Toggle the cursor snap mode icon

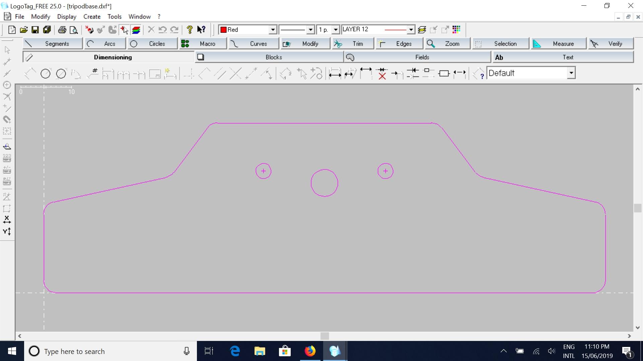pos(124,30)
